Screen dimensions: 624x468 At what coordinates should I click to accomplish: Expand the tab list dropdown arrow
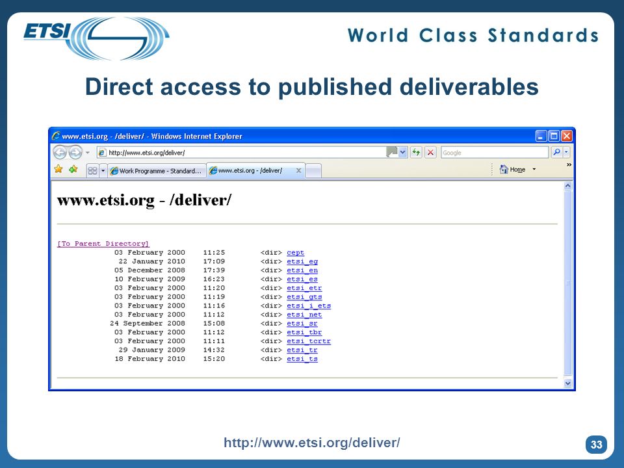pyautogui.click(x=103, y=171)
